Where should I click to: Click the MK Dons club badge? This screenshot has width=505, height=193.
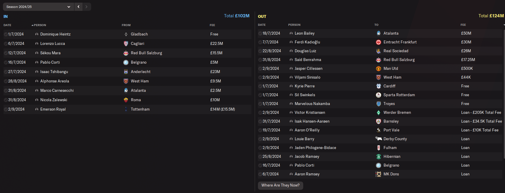point(379,174)
